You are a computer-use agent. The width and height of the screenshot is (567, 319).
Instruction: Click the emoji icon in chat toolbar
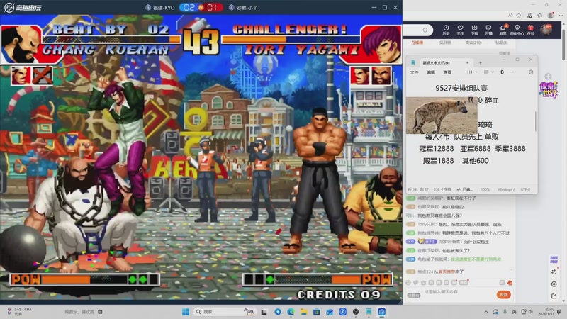[x=408, y=283]
